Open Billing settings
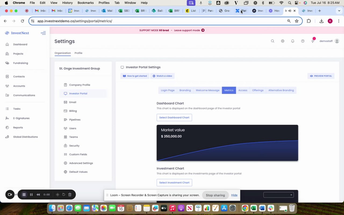Image resolution: width=344 pixels, height=215 pixels. [x=73, y=111]
